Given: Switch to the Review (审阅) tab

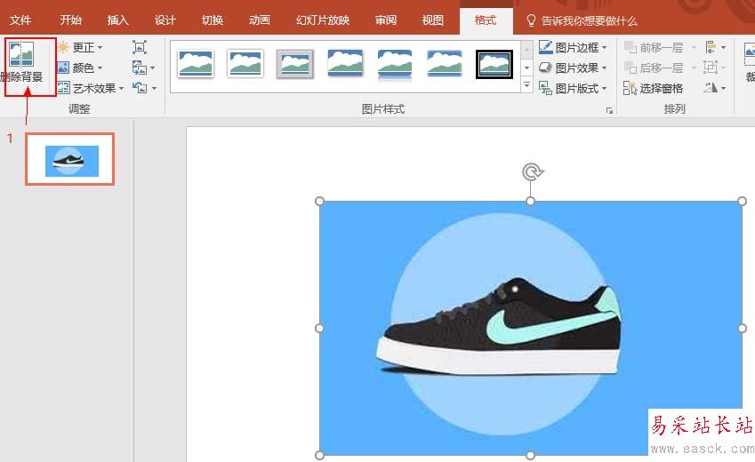Looking at the screenshot, I should pos(386,20).
